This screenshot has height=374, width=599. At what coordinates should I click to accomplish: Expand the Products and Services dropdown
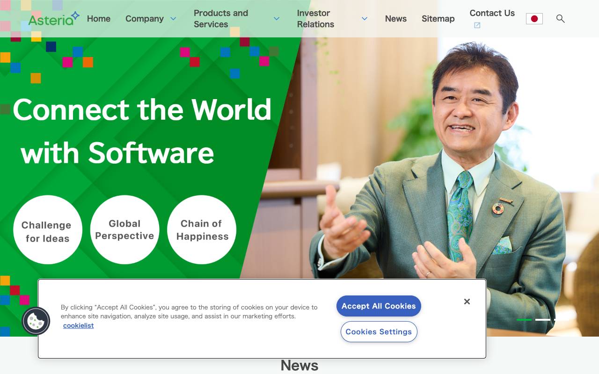[x=236, y=19]
